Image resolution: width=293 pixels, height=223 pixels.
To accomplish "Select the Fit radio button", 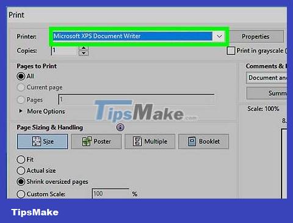I will (x=21, y=159).
